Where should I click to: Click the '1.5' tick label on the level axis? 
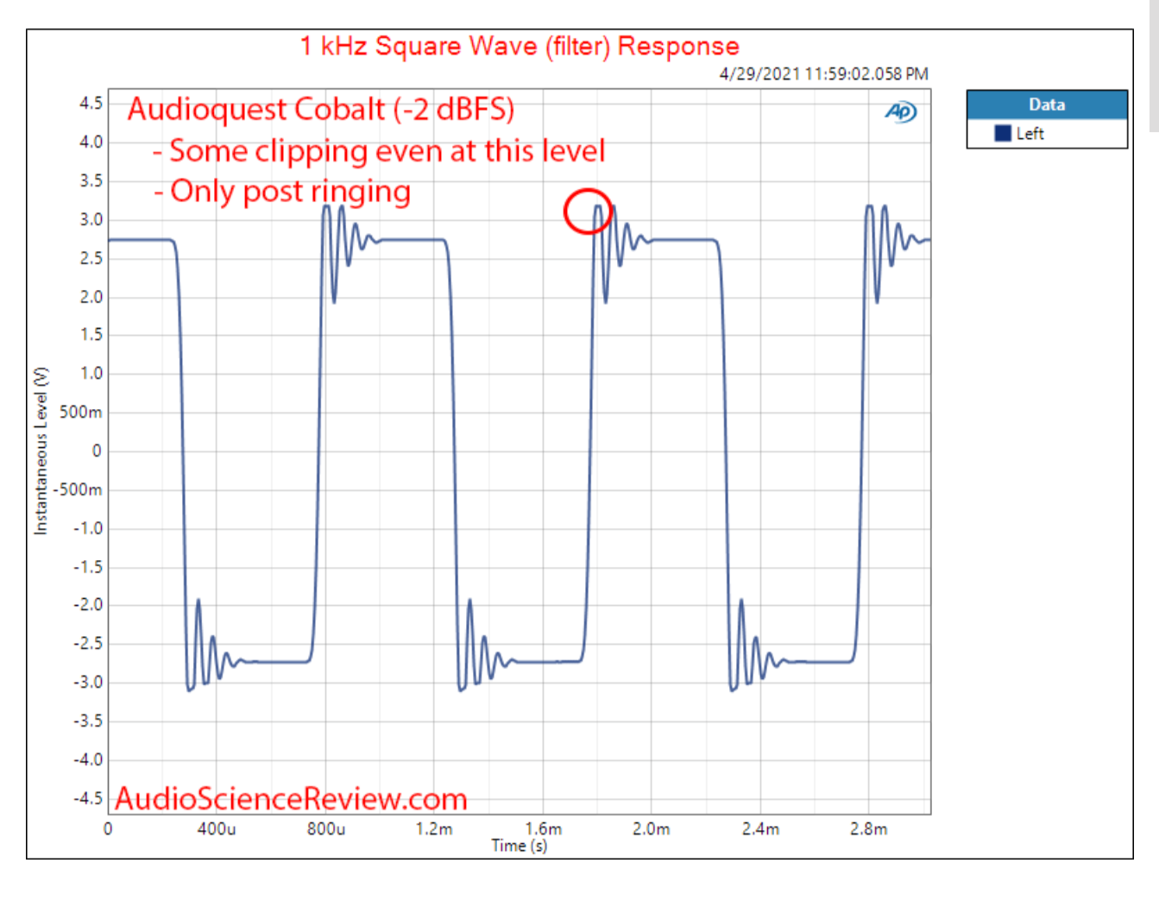click(x=91, y=334)
